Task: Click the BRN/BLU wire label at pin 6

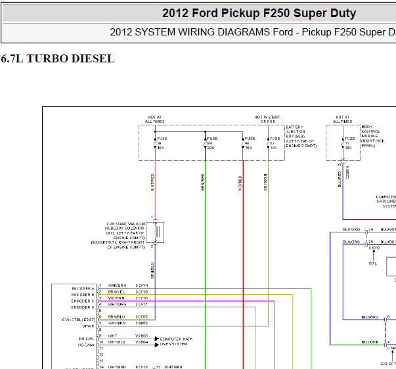Action: [116, 316]
